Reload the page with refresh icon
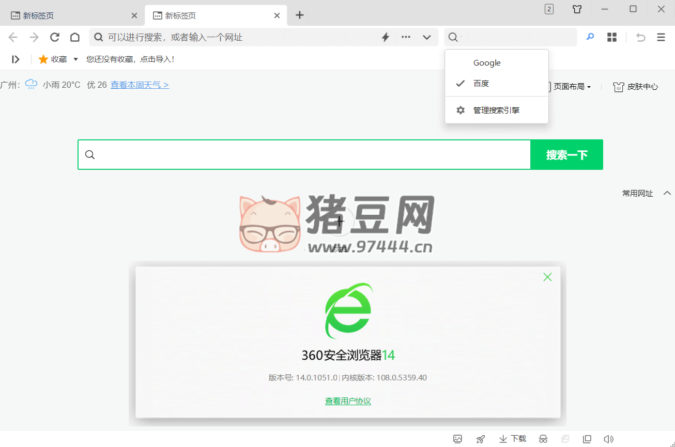 point(55,37)
